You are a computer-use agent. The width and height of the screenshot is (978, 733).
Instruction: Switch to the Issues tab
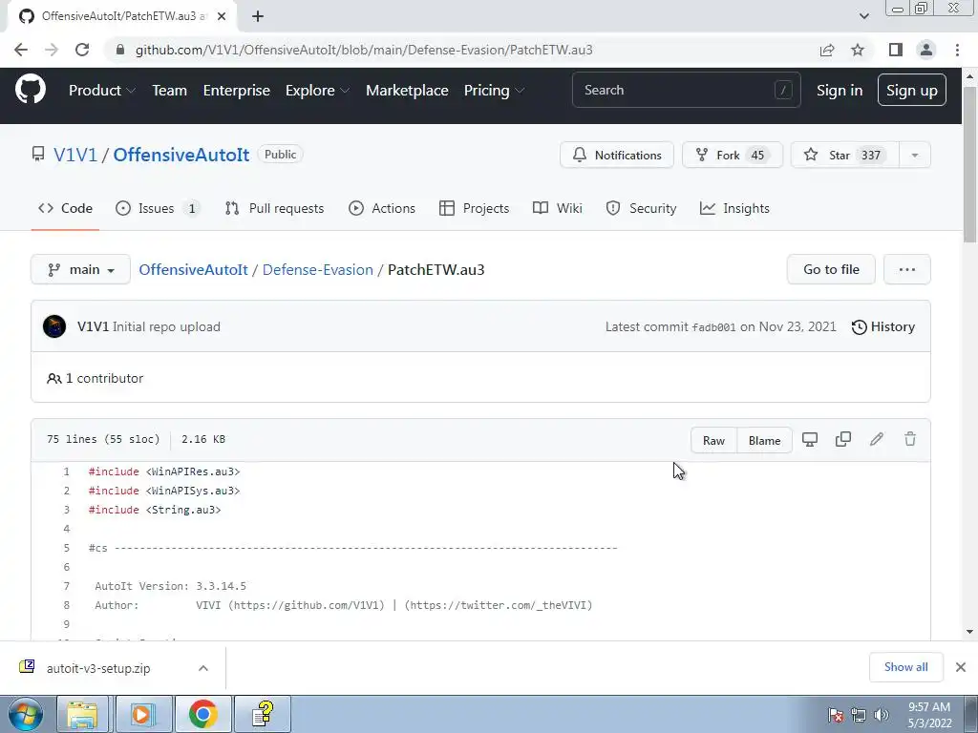(x=158, y=208)
